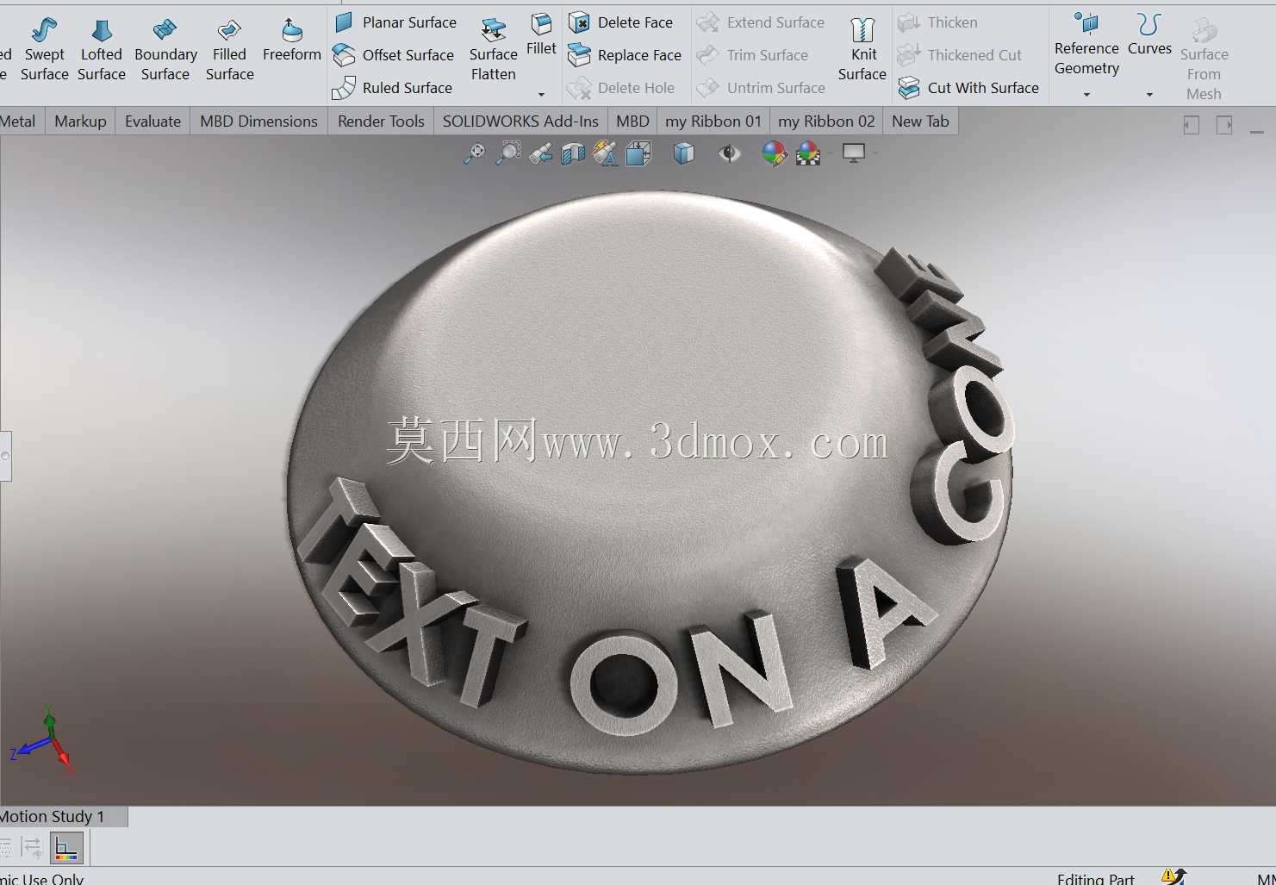The image size is (1276, 885).
Task: Select the Lofted Surface tool
Action: tap(102, 50)
